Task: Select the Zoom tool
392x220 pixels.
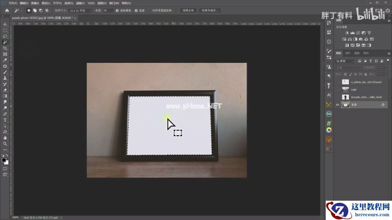Action: (5, 144)
